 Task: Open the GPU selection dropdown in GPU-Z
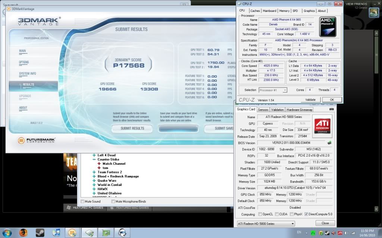coord(266,223)
